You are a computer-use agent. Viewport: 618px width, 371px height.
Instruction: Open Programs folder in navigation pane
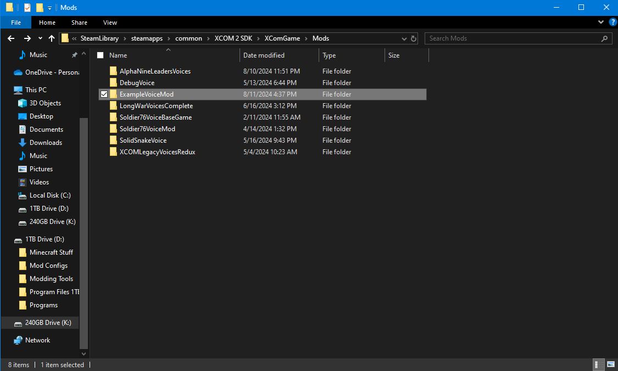43,305
